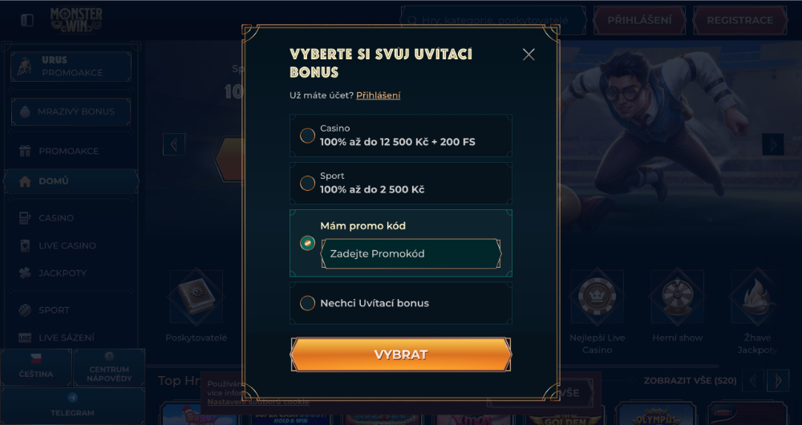Viewport: 802px width, 425px height.
Task: Close the welcome bonus dialog
Action: pyautogui.click(x=529, y=55)
